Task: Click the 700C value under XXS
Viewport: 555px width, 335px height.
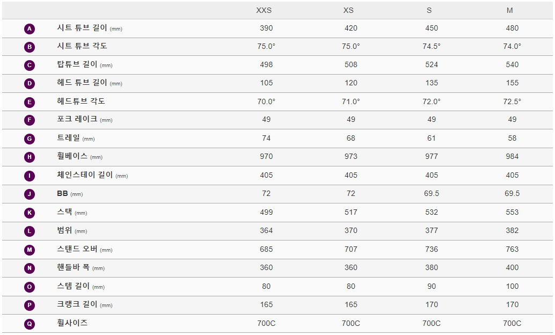Action: 266,323
